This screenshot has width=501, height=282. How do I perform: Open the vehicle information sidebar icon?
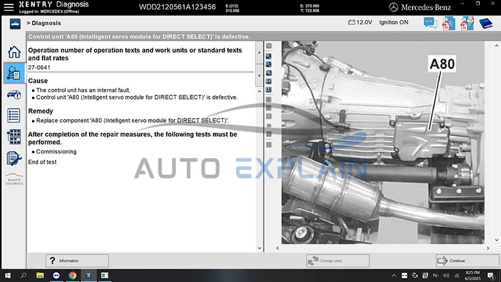click(x=14, y=95)
